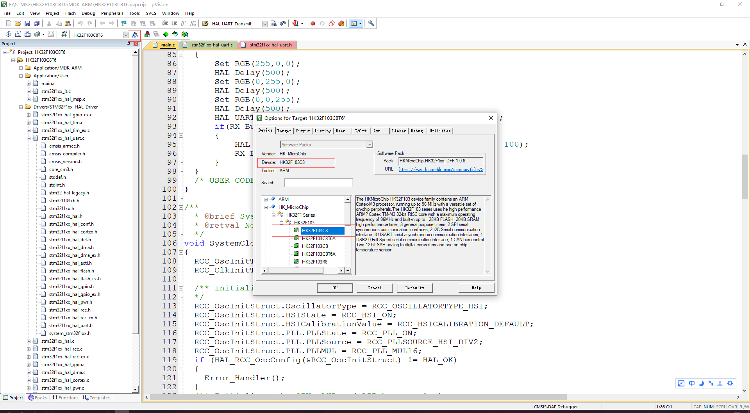Open Manage Run-Time Environment green diamond
This screenshot has width=750, height=413.
point(166,34)
